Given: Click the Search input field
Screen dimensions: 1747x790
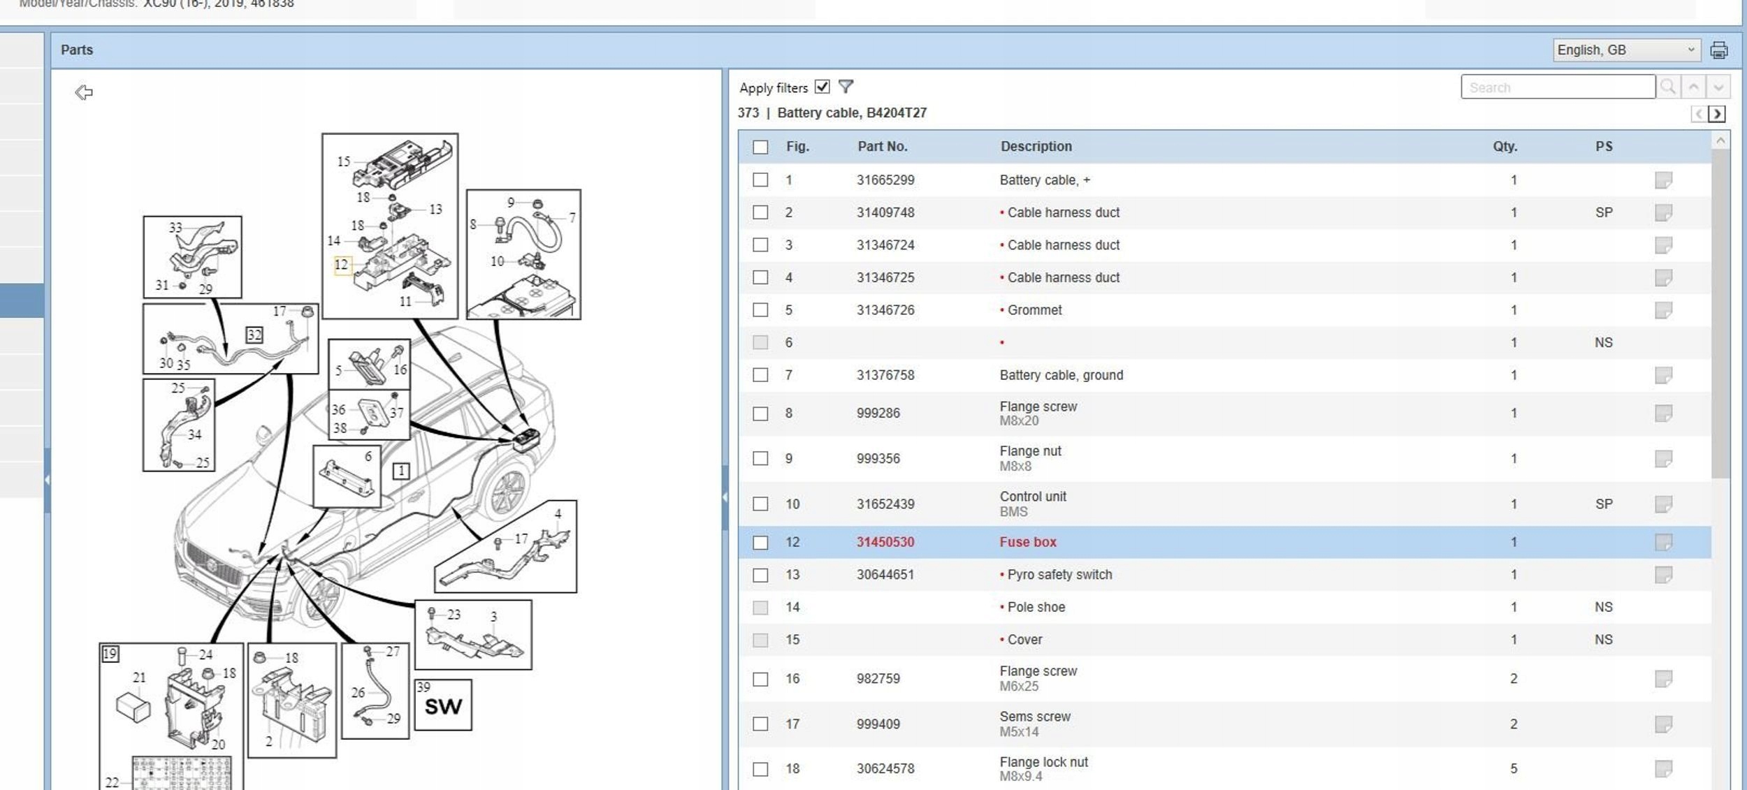Looking at the screenshot, I should click(x=1557, y=87).
